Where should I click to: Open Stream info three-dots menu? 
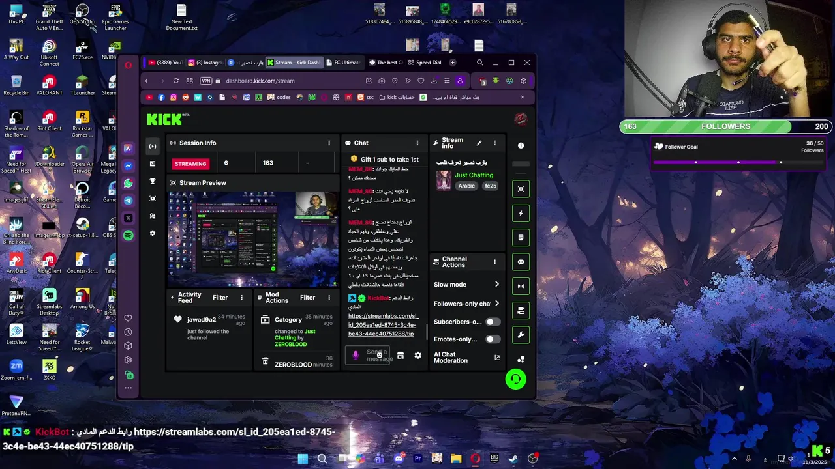point(494,143)
